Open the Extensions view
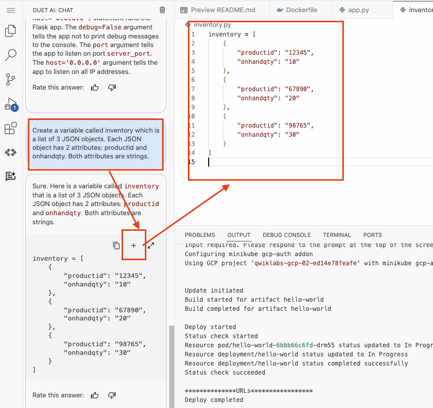Screen dimensions: 433x408 pyautogui.click(x=11, y=129)
